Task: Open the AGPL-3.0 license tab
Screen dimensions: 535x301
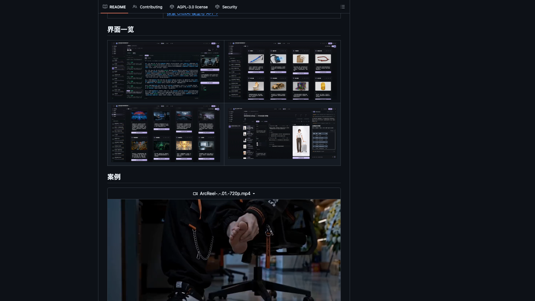Action: click(x=189, y=7)
